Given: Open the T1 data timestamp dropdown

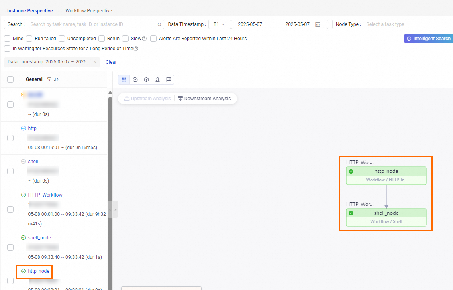Looking at the screenshot, I should (x=219, y=24).
